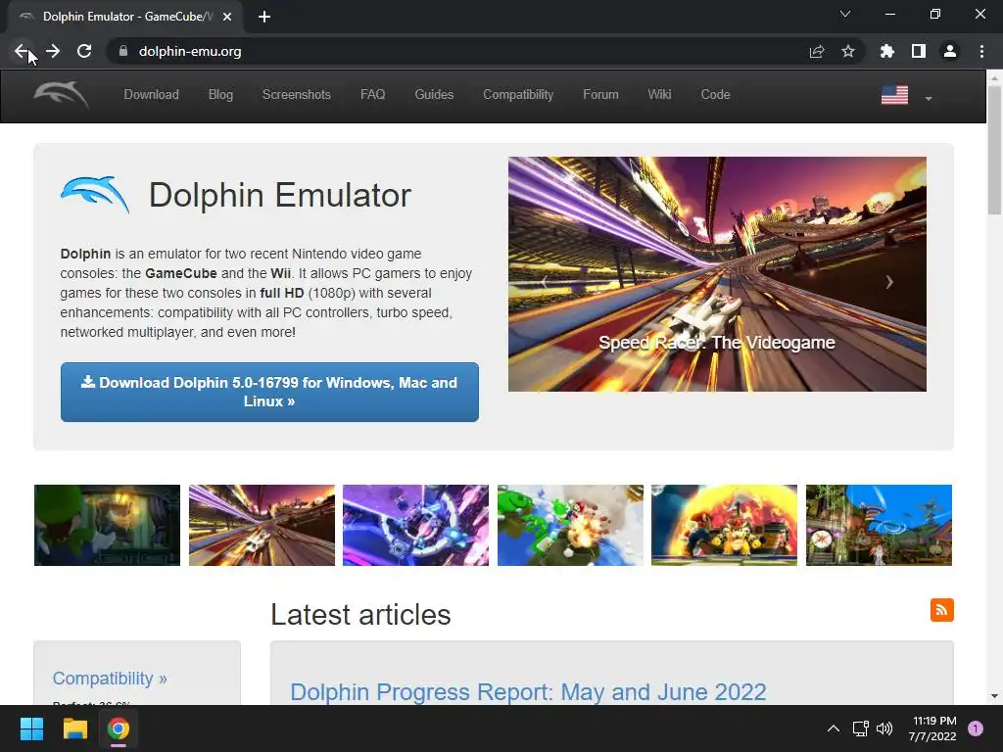
Task: Close the Dolphin Emulator tab
Action: (227, 17)
